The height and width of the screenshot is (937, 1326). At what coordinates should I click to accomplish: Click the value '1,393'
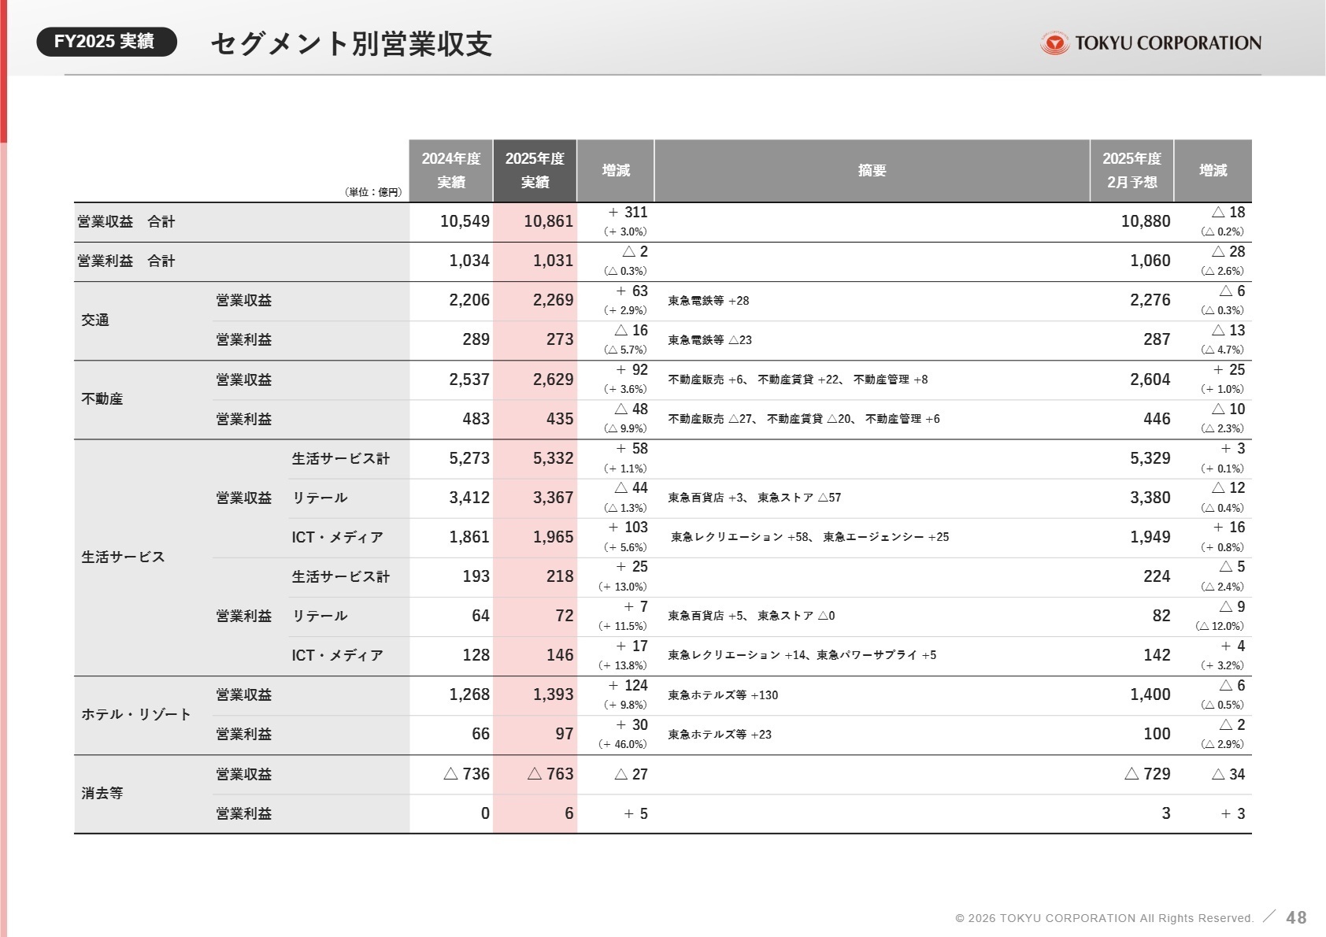pyautogui.click(x=553, y=694)
